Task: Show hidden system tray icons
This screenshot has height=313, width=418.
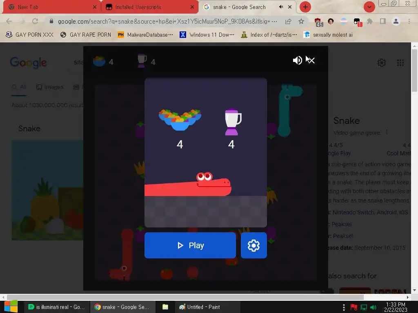Action: [x=344, y=307]
